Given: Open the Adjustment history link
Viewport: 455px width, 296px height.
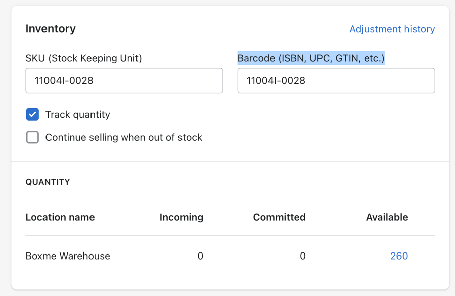Looking at the screenshot, I should point(392,29).
